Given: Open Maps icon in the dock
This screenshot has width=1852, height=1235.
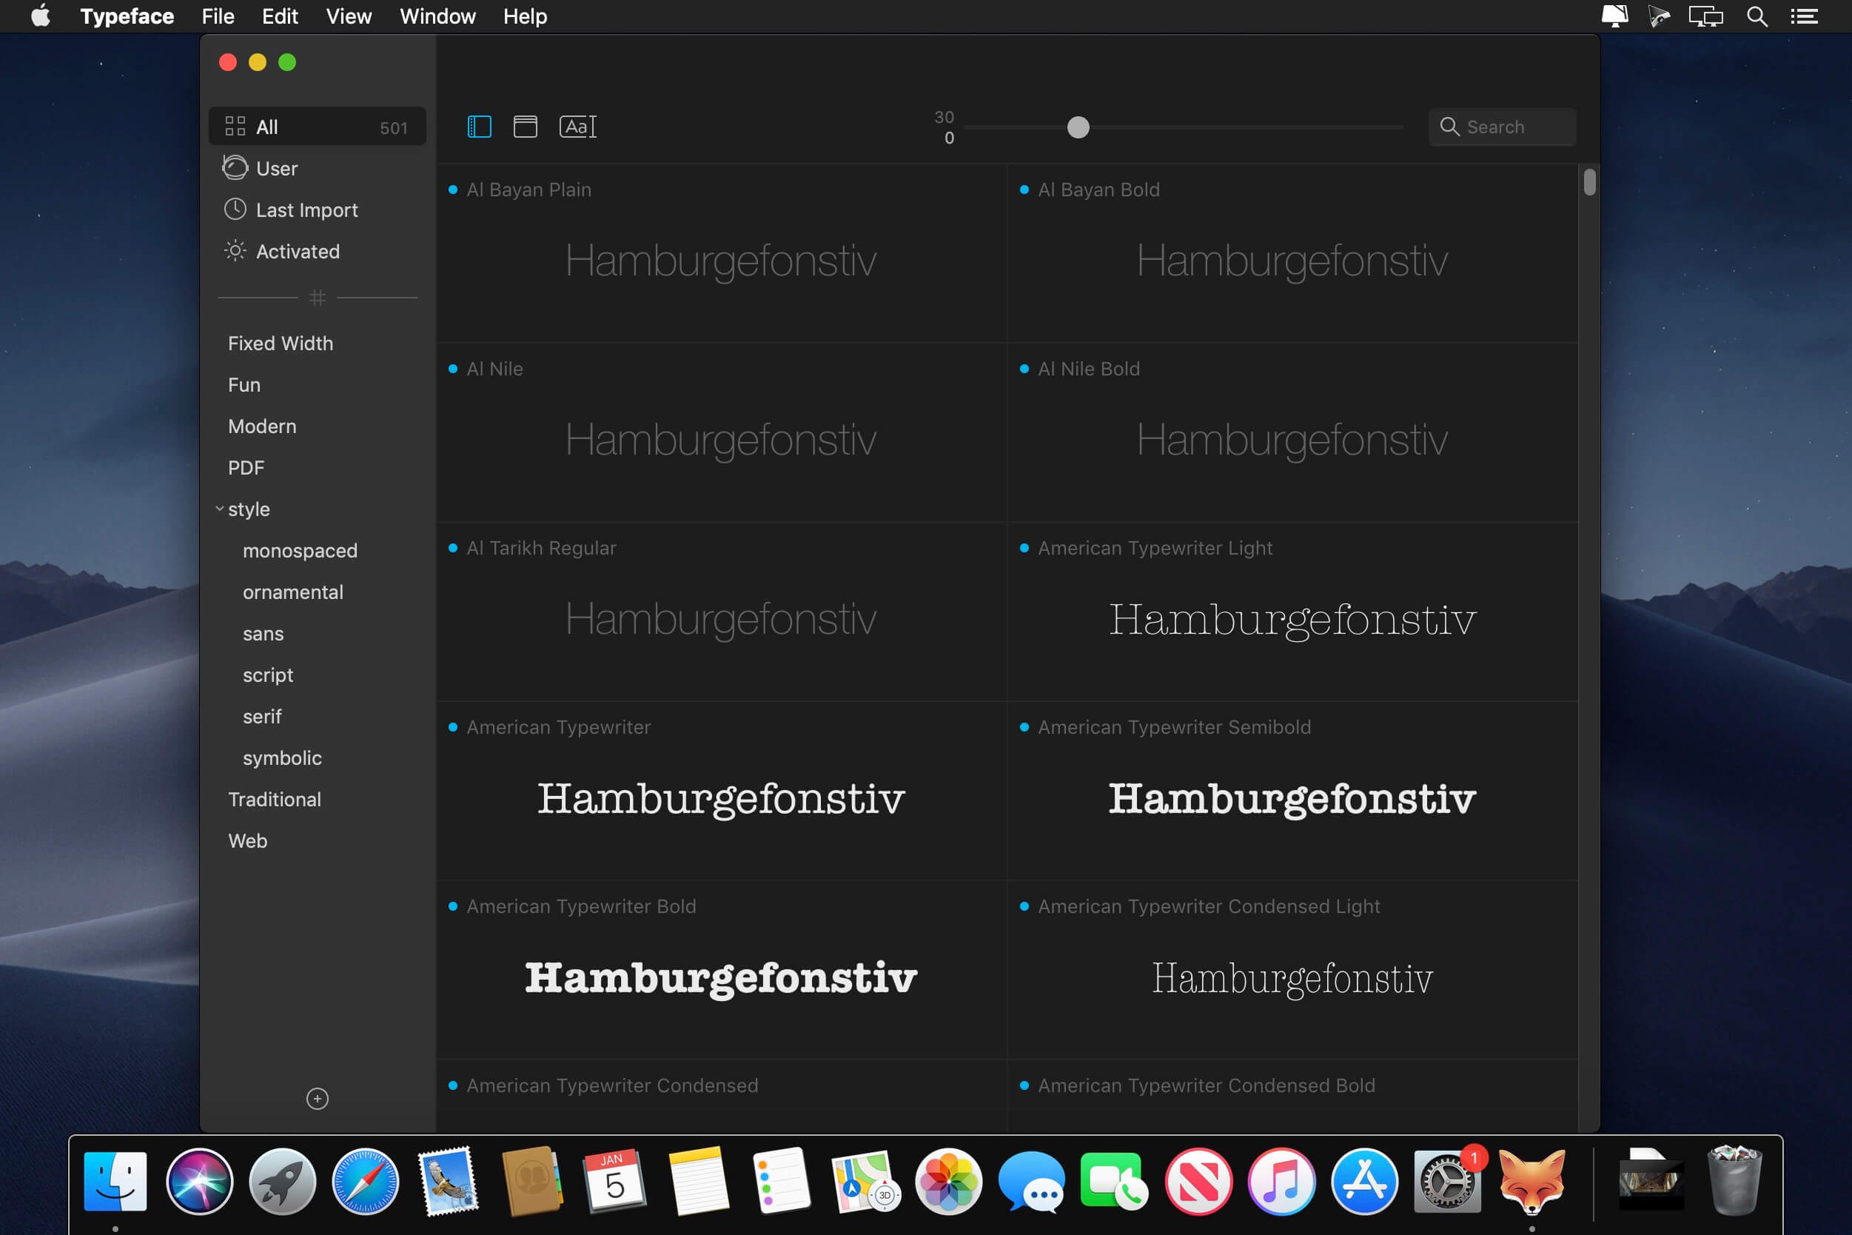Looking at the screenshot, I should 865,1182.
